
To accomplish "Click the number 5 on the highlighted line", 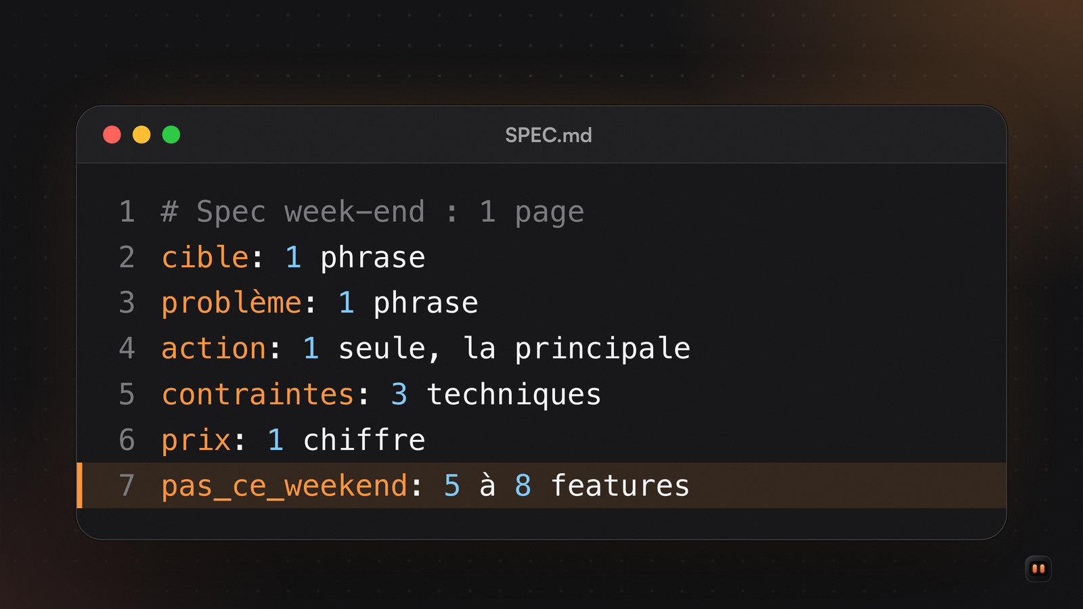I will coord(452,486).
